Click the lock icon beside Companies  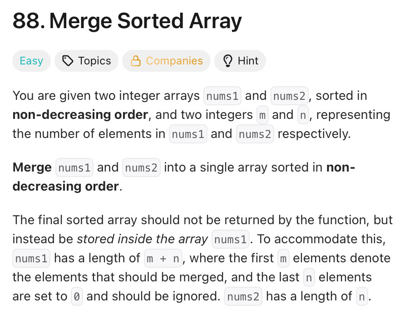click(x=136, y=61)
